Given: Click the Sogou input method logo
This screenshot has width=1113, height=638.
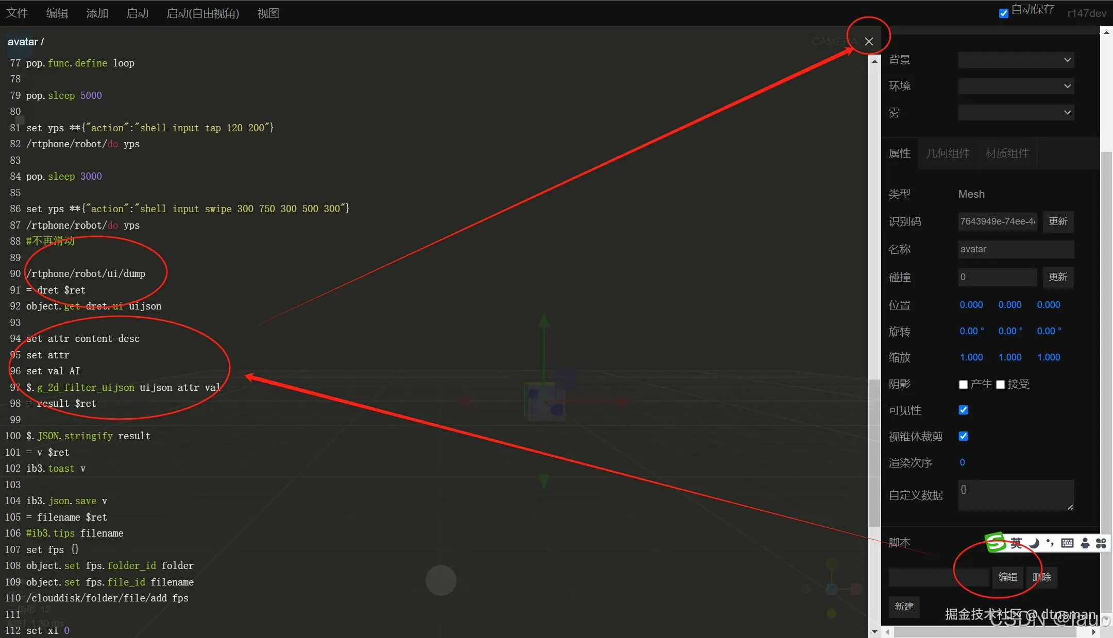Looking at the screenshot, I should click(996, 542).
